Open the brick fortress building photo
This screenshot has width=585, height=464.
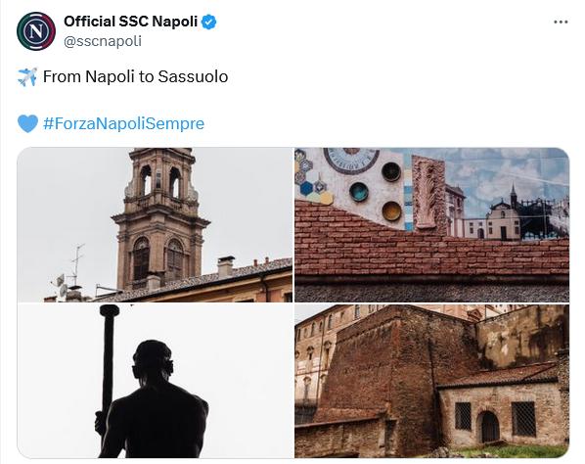[x=432, y=381]
